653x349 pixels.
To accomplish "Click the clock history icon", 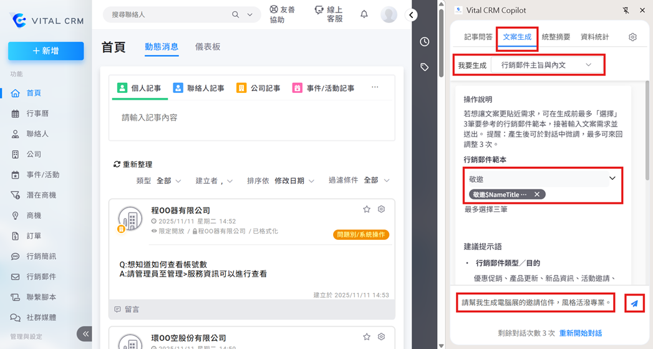I will coord(425,42).
